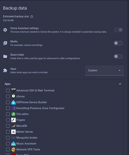Click the Mosquitto broker icon

[x=13, y=138]
